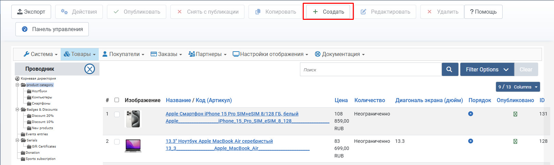The image size is (554, 165).
Task: Click the Копировать button
Action: coord(275,12)
